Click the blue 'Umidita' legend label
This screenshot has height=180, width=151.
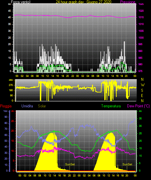point(27,106)
